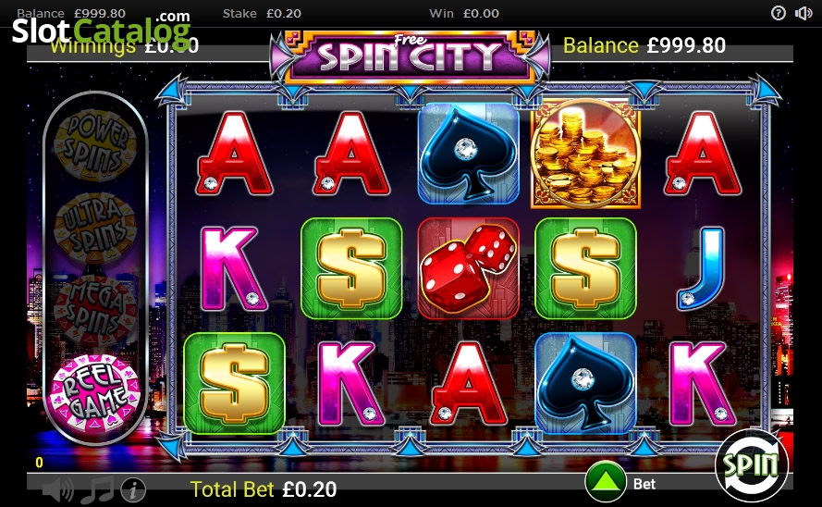This screenshot has width=822, height=507.
Task: Click the Free Spin City title banner
Action: [x=410, y=56]
